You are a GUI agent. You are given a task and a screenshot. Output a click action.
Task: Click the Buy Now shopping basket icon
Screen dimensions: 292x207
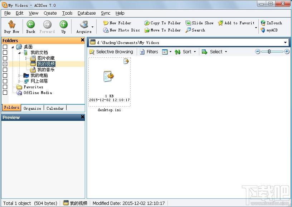(x=11, y=24)
